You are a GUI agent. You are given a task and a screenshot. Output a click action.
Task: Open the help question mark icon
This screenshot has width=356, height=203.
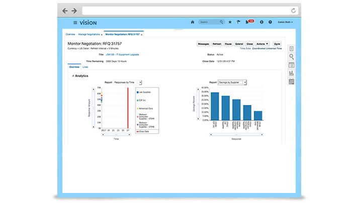270,22
